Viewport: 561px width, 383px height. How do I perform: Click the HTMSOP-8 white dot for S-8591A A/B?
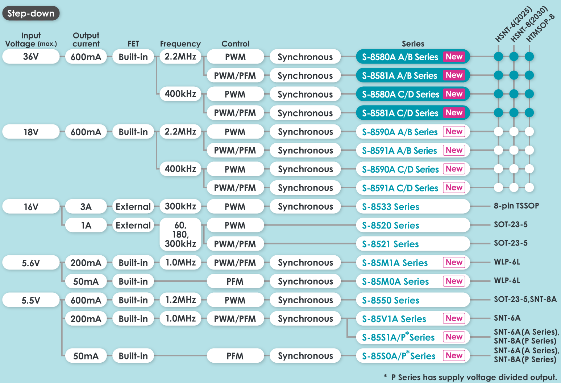[529, 150]
